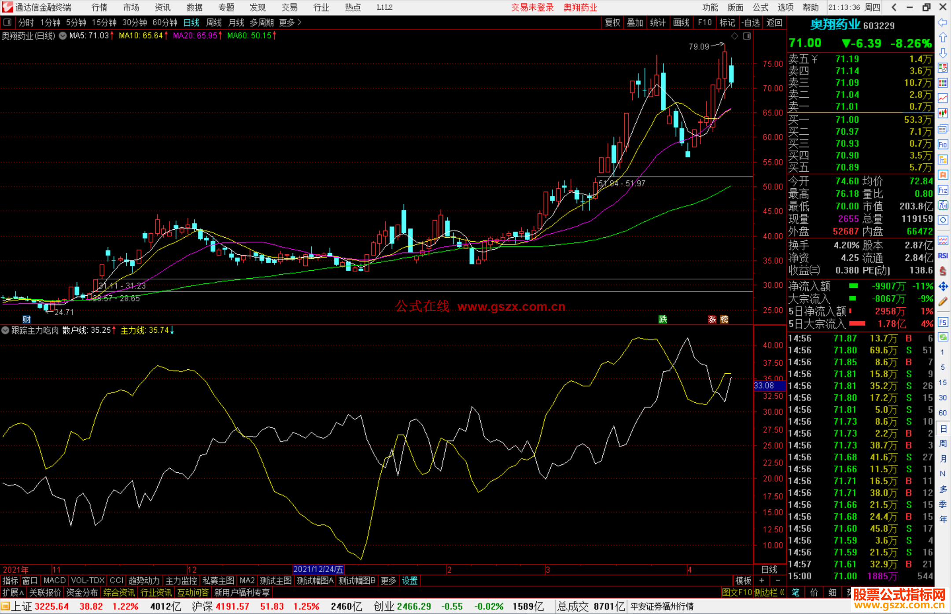Viewport: 951px width, 614px height.
Task: Click the 笔 tick tab below trade list
Action: 795,593
